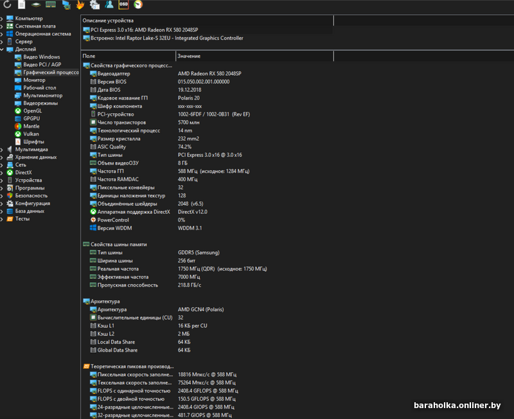
Task: Click the Шрифты font icon
Action: point(18,141)
